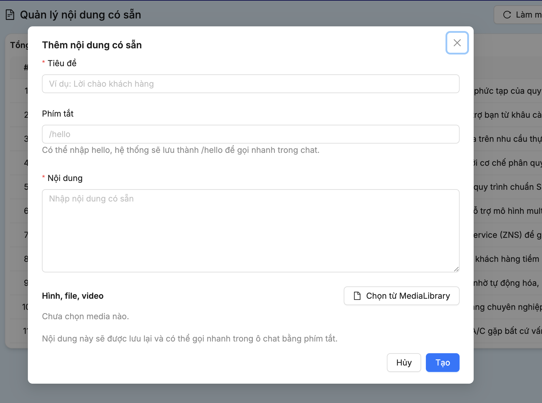The image size is (542, 403).
Task: Click background row text 'nhờ tự động hóa,'
Action: (x=507, y=283)
